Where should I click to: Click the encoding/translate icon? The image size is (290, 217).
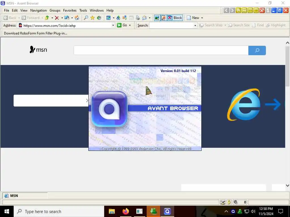pos(125,18)
